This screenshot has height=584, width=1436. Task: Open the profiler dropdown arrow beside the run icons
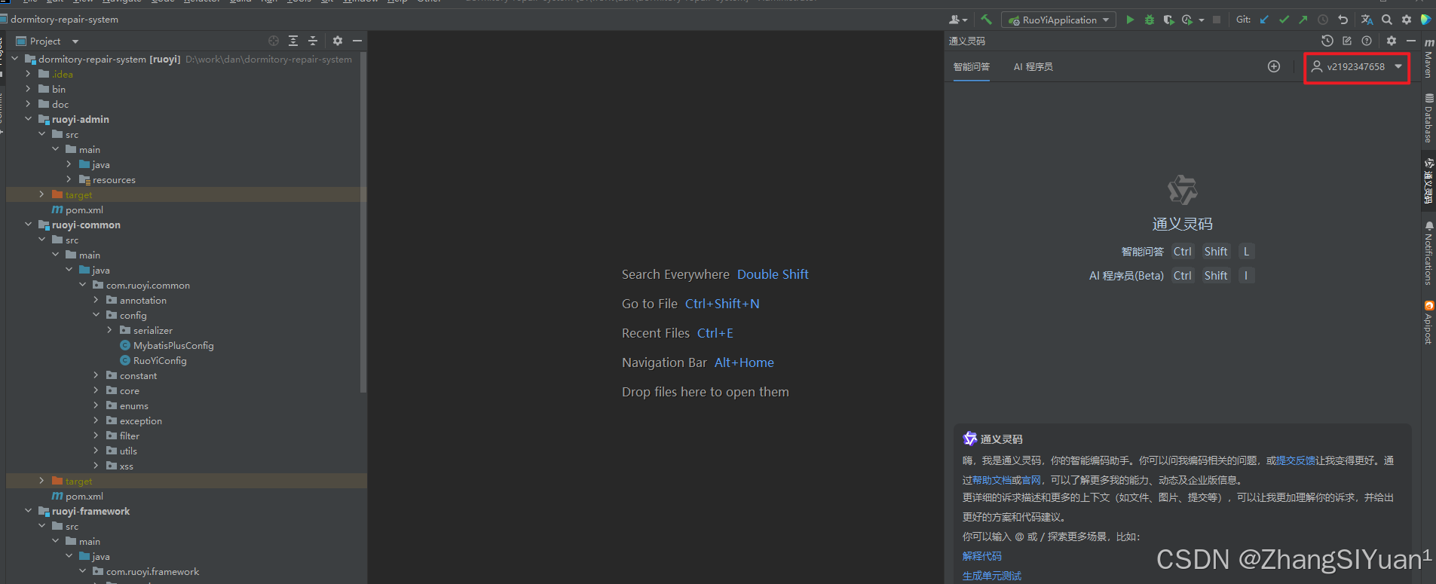click(x=1201, y=20)
